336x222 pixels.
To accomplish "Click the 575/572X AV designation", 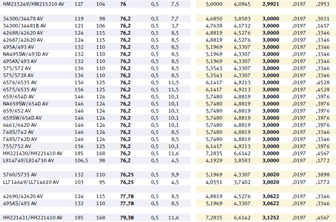I will (x=18, y=75).
